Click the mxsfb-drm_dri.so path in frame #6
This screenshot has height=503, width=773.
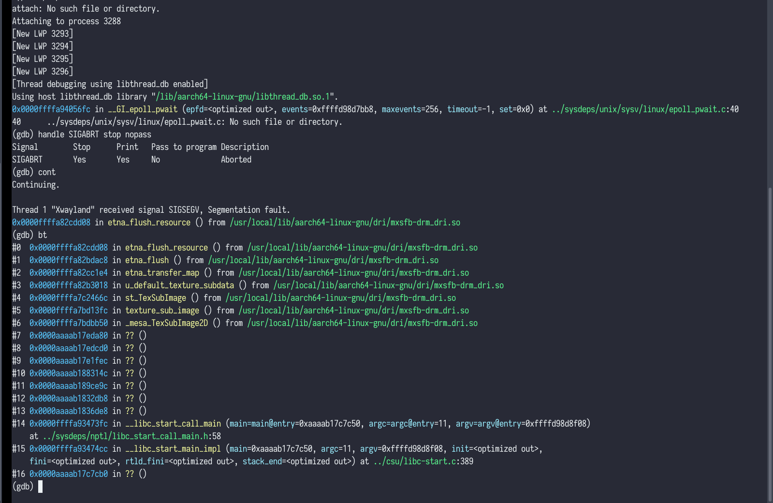[363, 323]
